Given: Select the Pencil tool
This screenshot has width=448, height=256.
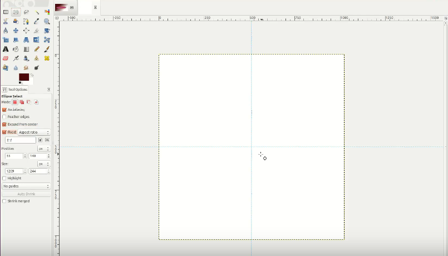Looking at the screenshot, I should pos(37,49).
